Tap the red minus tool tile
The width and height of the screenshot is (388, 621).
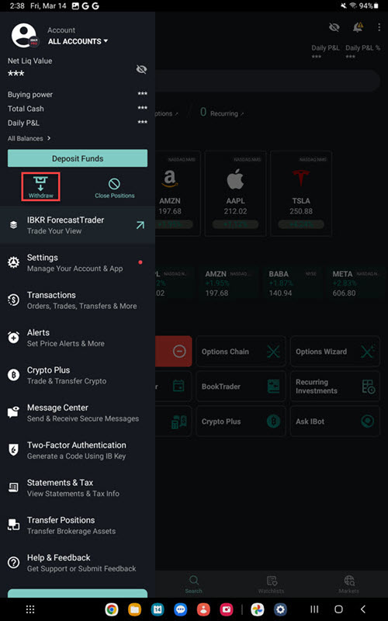point(173,352)
